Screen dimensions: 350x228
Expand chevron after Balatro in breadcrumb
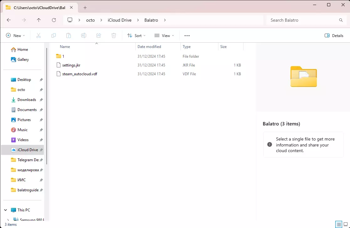point(165,20)
